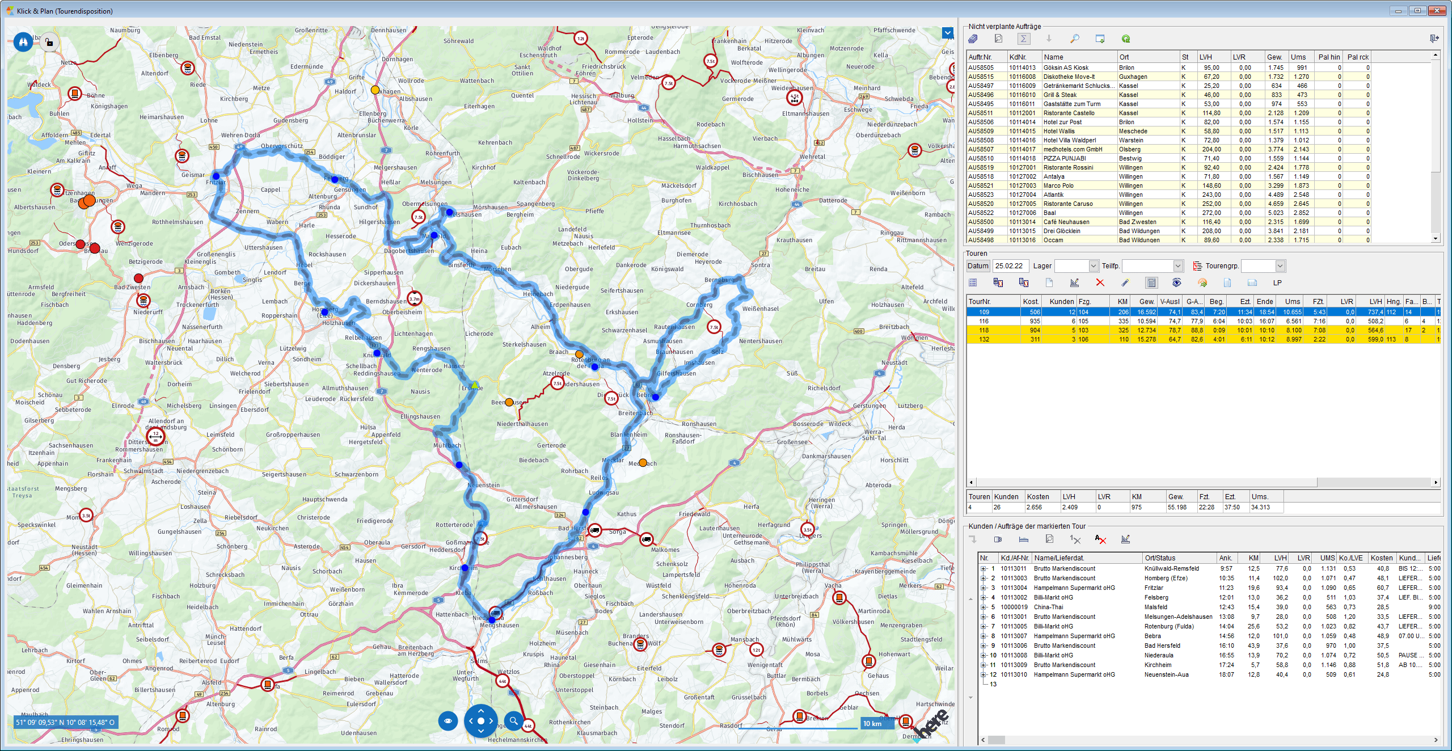Open the map magnifier zoom button
Screen dimensions: 1452x751
pyautogui.click(x=514, y=721)
